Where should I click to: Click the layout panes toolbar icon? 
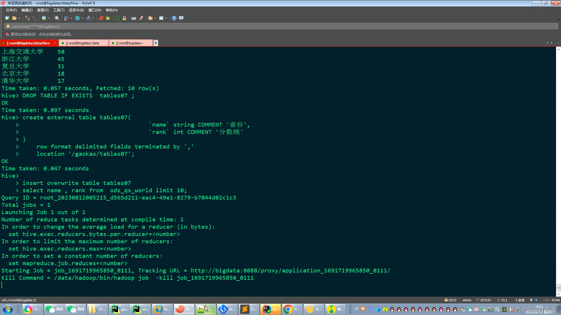tap(161, 18)
